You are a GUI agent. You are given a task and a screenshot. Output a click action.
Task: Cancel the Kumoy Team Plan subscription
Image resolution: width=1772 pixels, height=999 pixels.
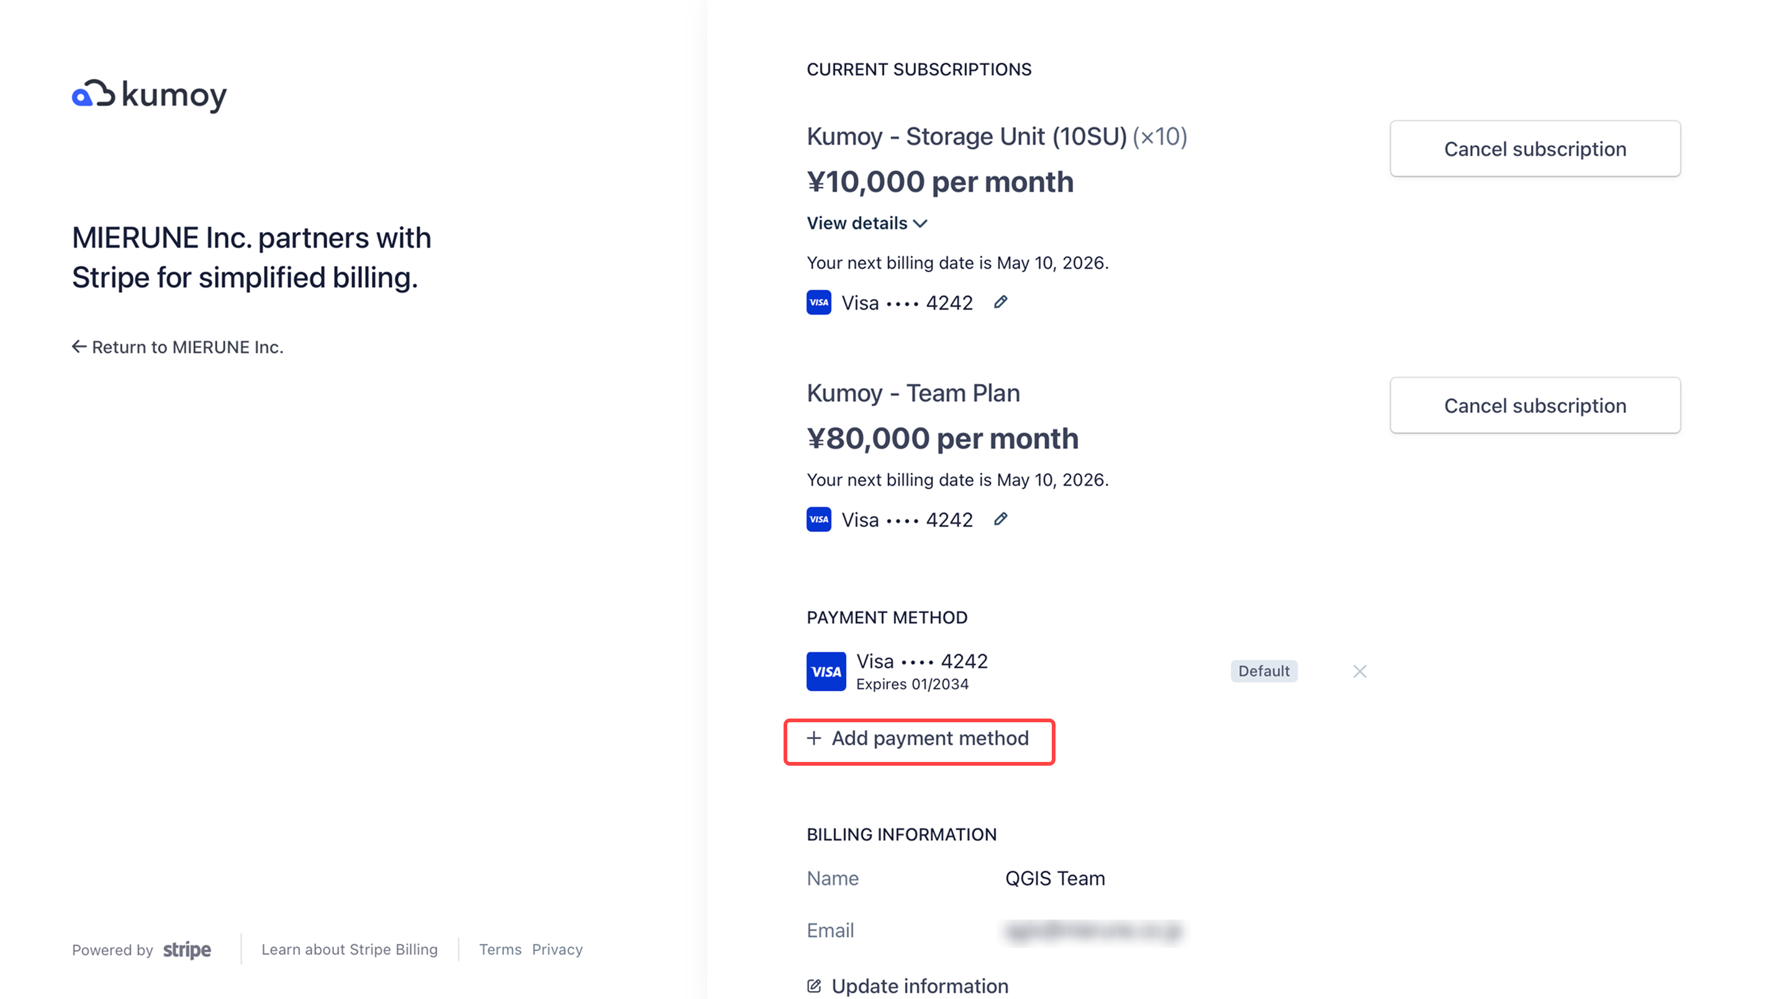1535,406
